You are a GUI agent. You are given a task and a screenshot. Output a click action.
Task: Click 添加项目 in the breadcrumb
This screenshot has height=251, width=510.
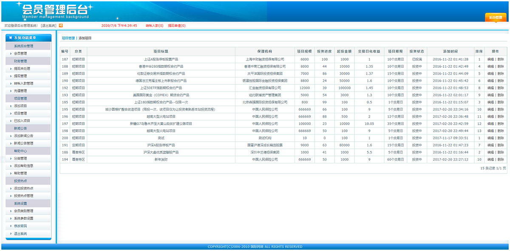click(x=85, y=38)
